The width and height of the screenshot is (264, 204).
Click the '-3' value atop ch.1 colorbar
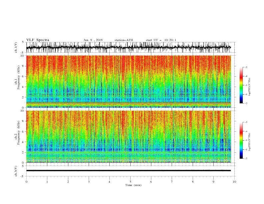[x=246, y=67]
